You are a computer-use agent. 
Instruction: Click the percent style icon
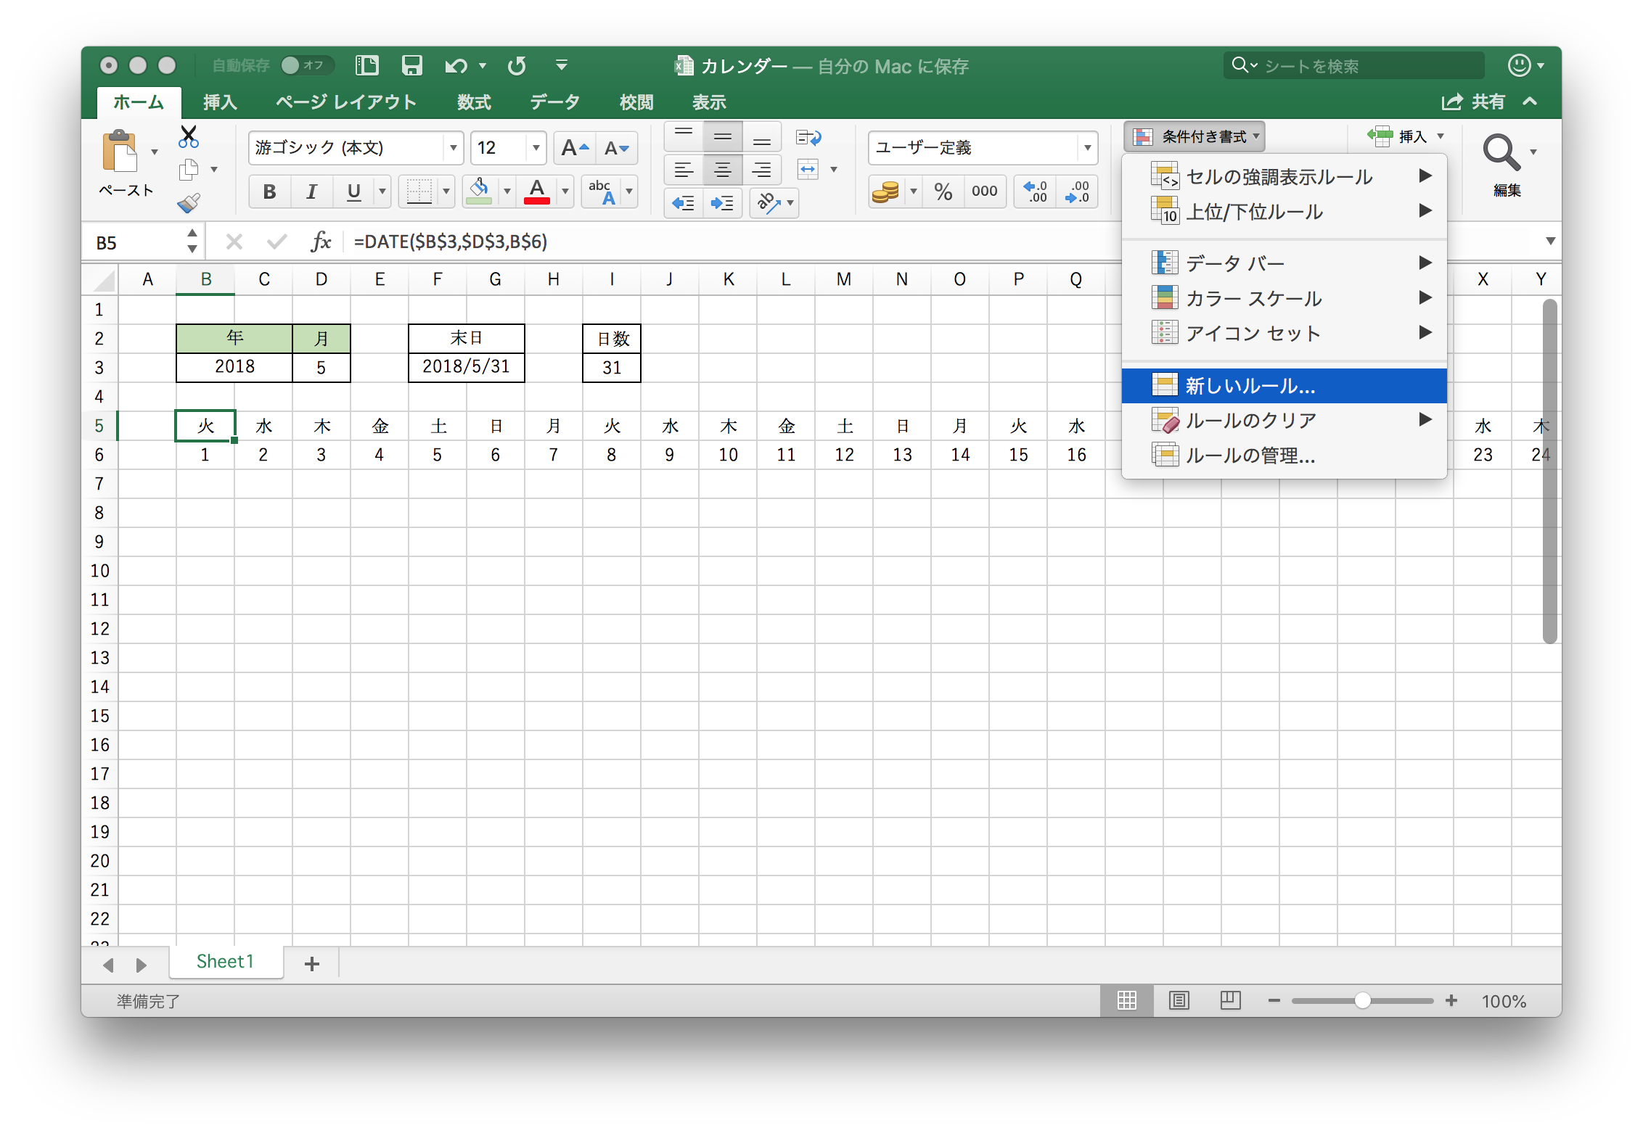coord(943,191)
